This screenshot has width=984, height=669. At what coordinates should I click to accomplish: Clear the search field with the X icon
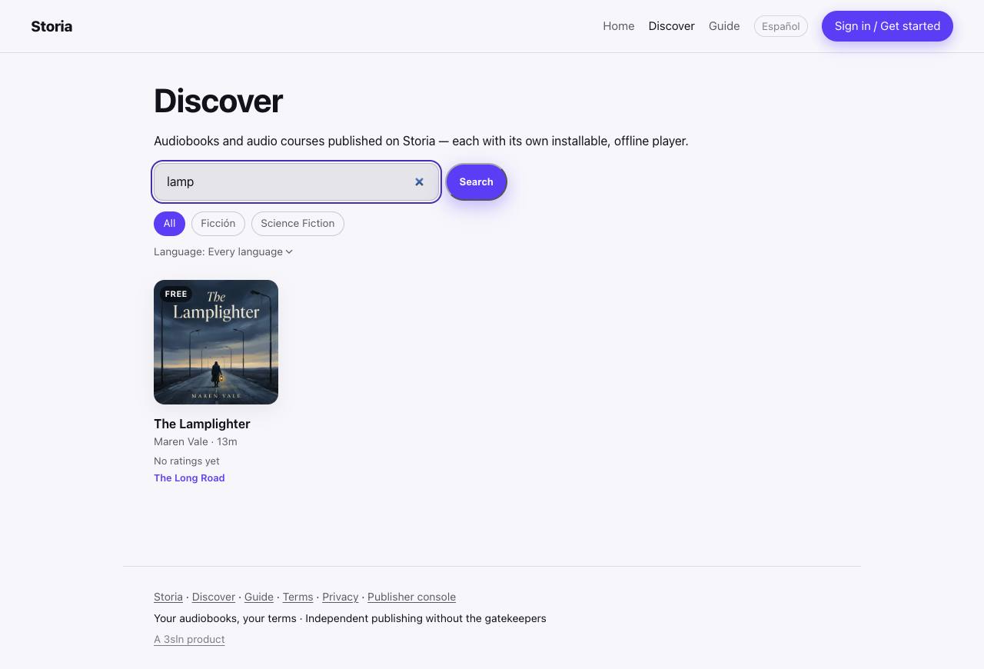pyautogui.click(x=419, y=182)
